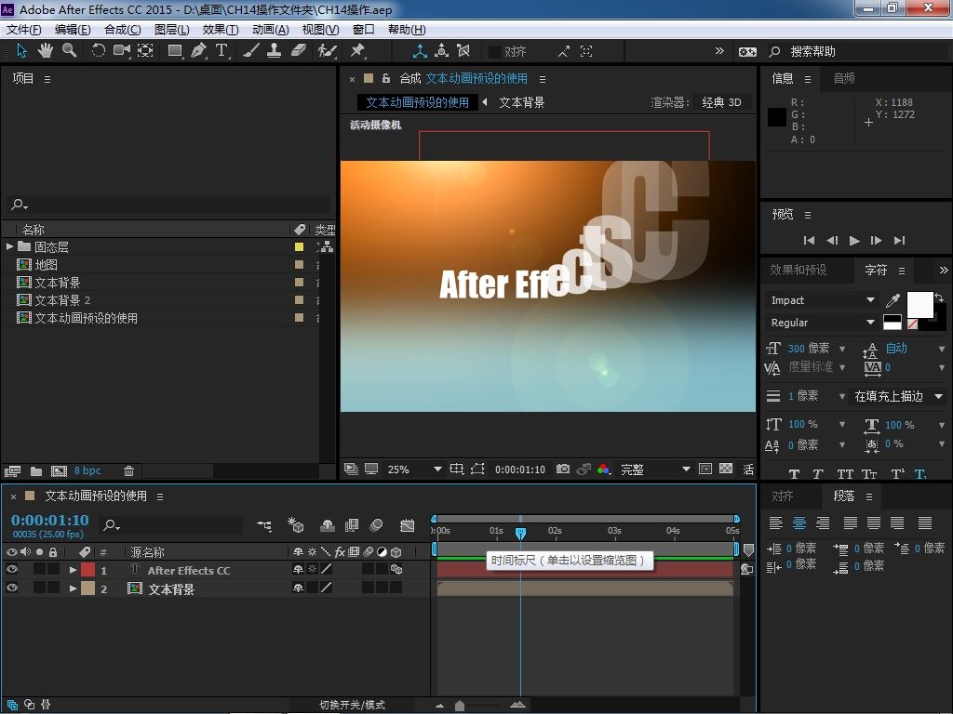Jump to first frame button

[809, 241]
